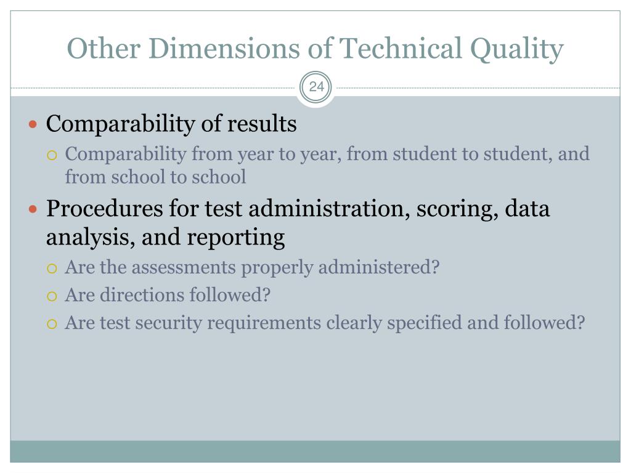Click the text 'from school to school'
Screen dimensions: 631x473
[x=155, y=177]
